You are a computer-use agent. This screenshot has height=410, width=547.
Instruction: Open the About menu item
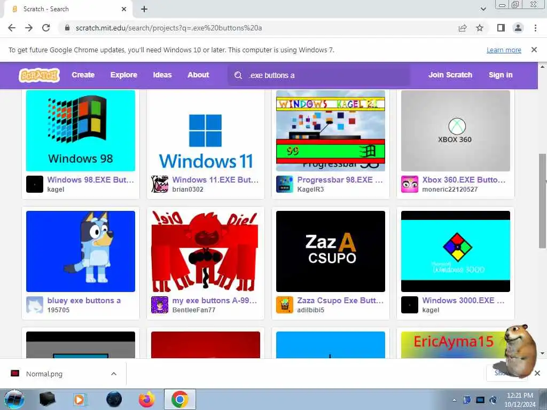point(198,75)
